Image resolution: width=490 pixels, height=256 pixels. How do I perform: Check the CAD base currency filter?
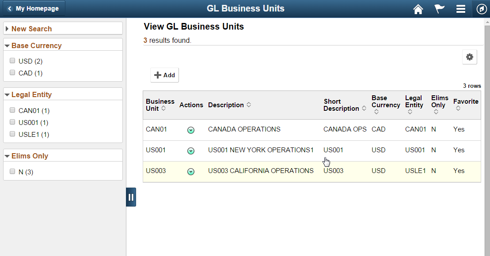pyautogui.click(x=12, y=72)
